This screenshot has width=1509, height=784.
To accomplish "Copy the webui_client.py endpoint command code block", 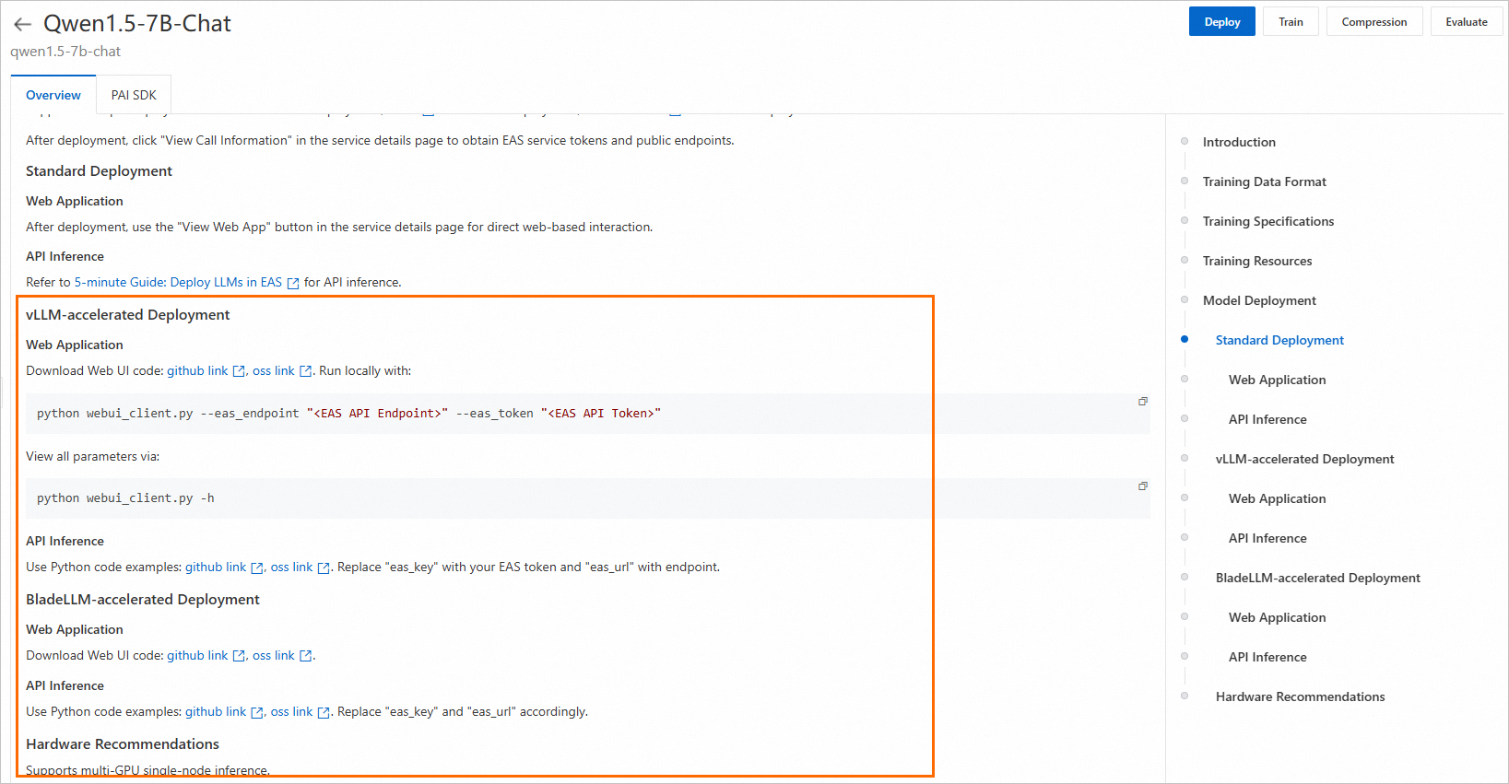I will (x=1143, y=402).
